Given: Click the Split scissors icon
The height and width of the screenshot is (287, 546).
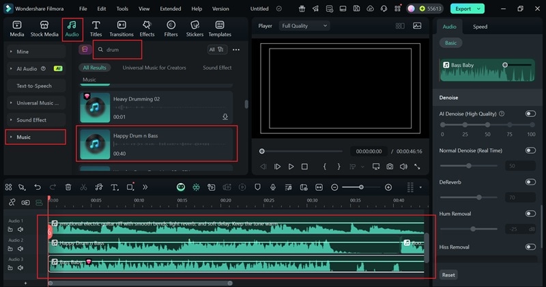Looking at the screenshot, I should pyautogui.click(x=83, y=187).
